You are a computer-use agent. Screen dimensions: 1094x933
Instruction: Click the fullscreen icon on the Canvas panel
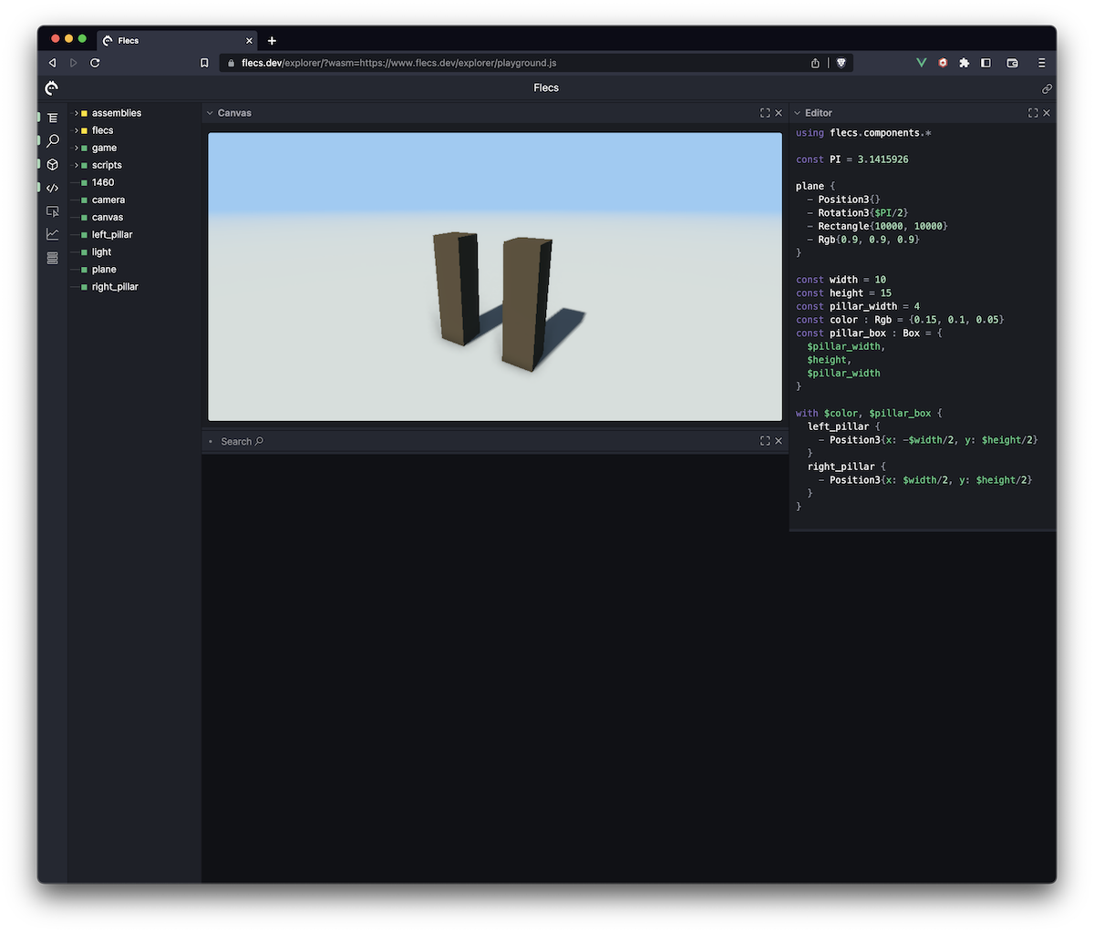click(764, 112)
